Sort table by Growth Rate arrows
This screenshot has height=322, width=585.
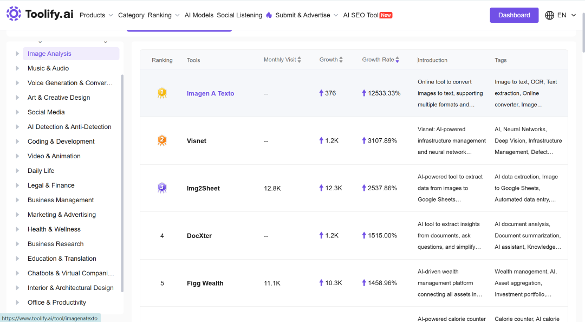398,60
